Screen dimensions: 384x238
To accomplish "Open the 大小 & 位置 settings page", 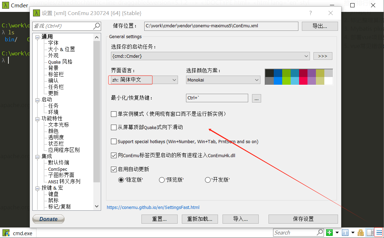I will click(61, 49).
